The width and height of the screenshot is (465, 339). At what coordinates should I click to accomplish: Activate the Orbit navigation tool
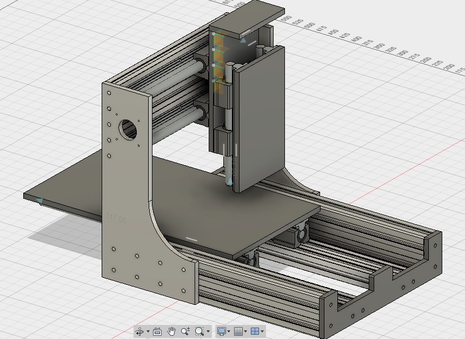click(x=139, y=331)
